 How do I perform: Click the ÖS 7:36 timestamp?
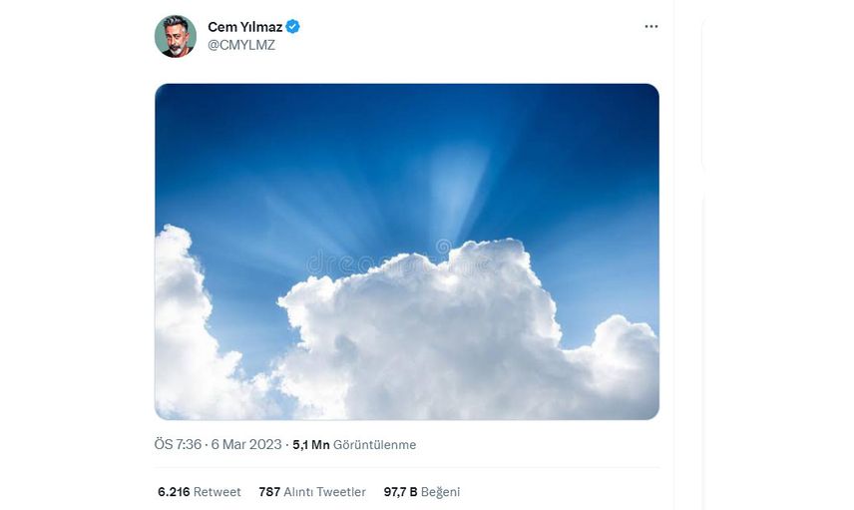click(178, 444)
